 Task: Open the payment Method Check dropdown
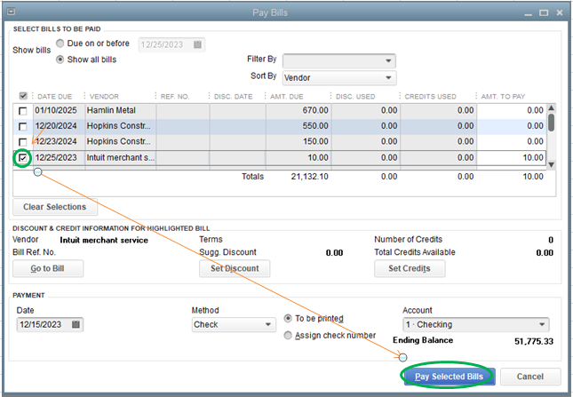click(234, 324)
